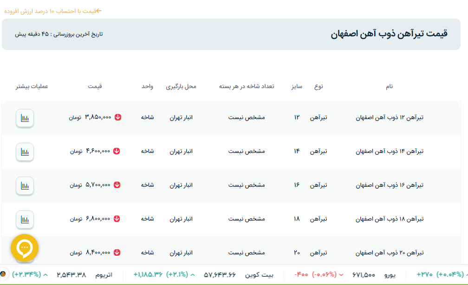Select the محل بارگیری column header

pyautogui.click(x=181, y=87)
